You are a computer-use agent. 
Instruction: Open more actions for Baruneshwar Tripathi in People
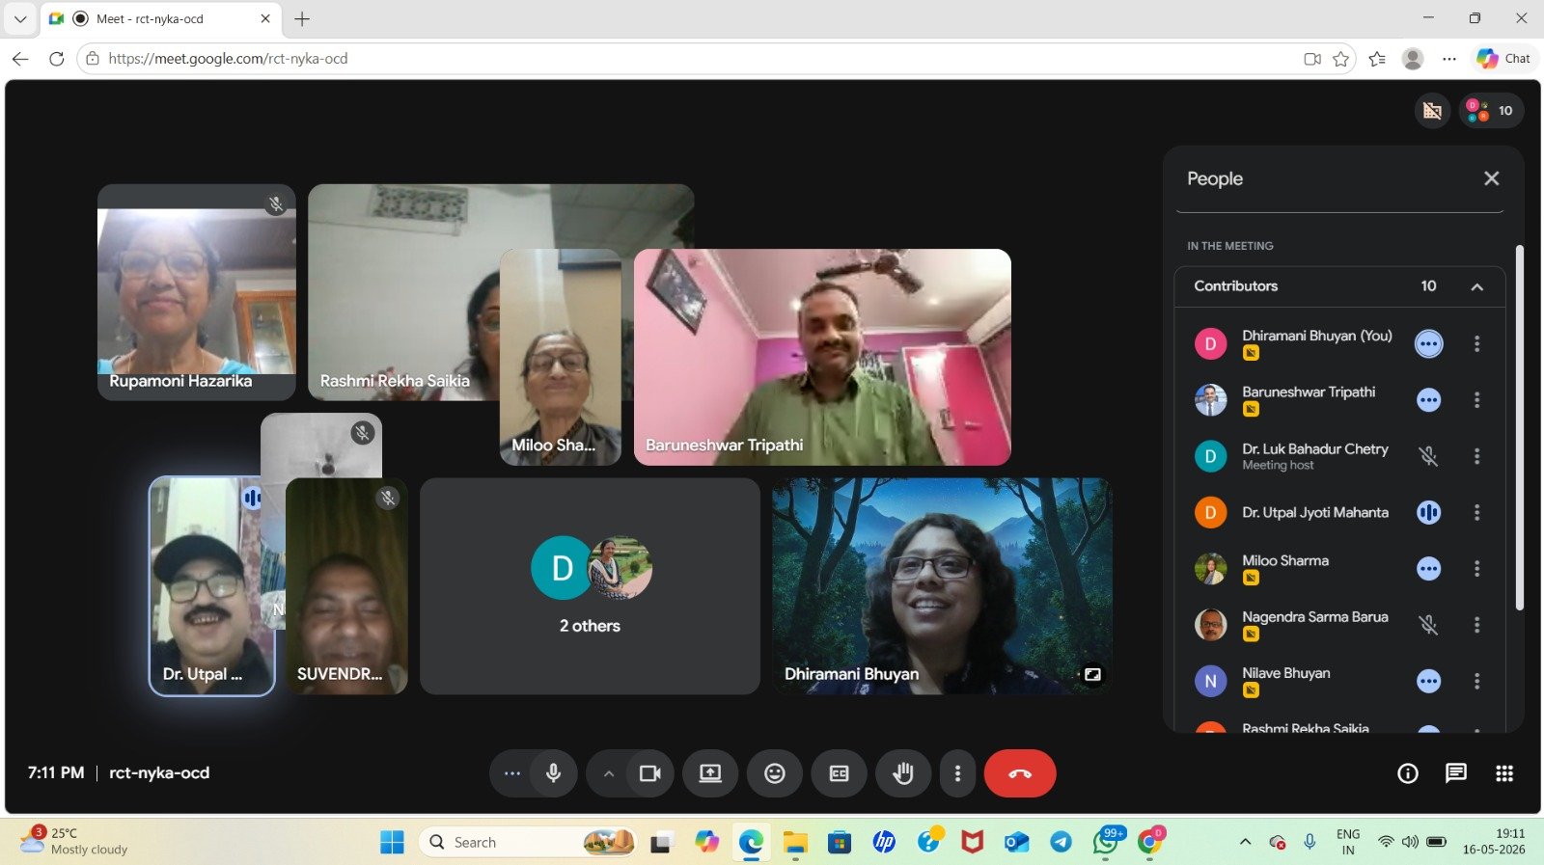click(x=1476, y=400)
